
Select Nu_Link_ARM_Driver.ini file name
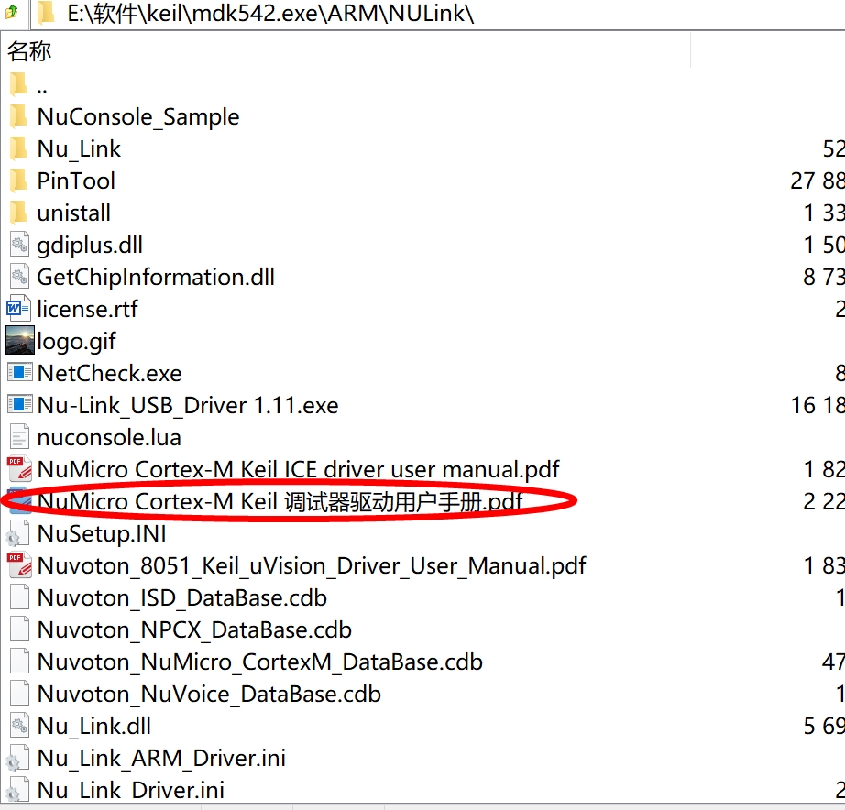[161, 759]
